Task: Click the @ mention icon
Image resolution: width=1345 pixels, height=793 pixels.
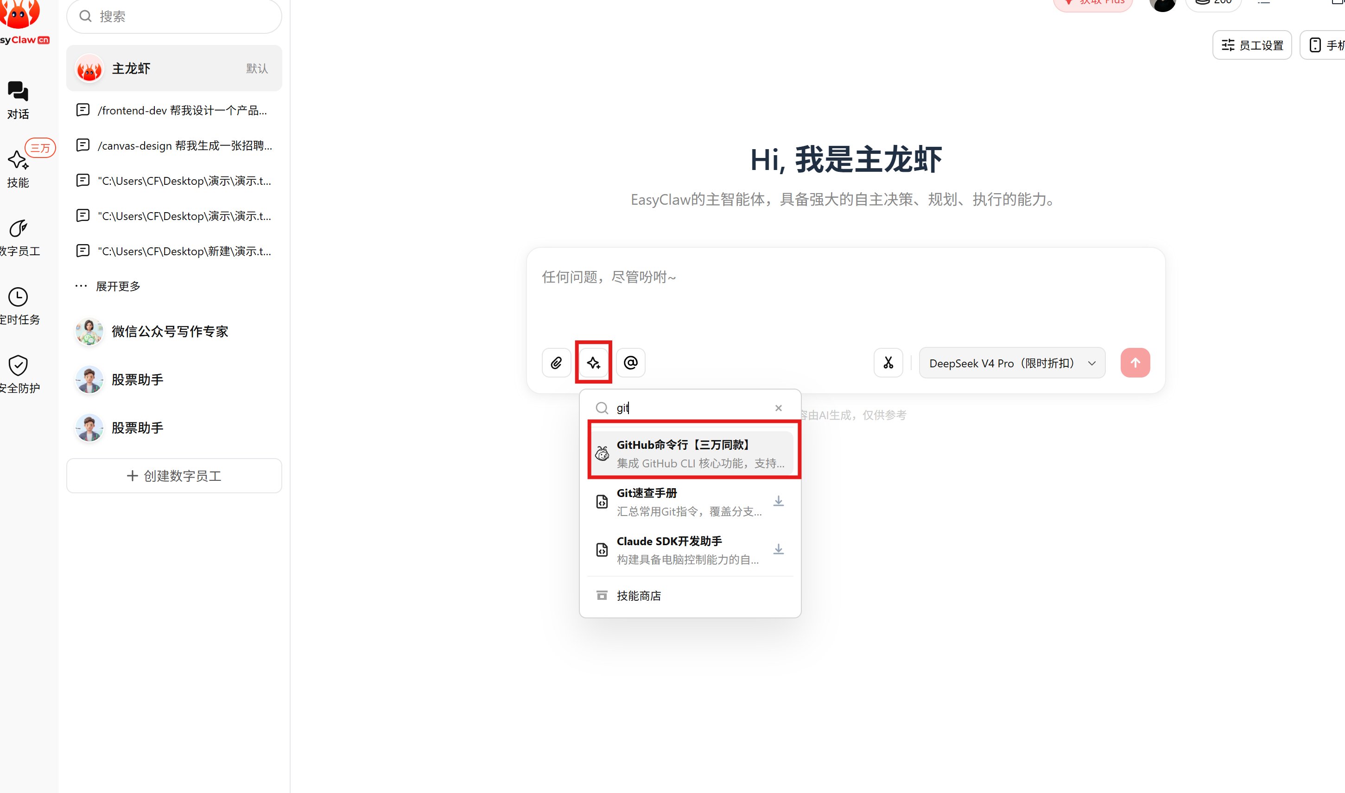Action: [631, 363]
